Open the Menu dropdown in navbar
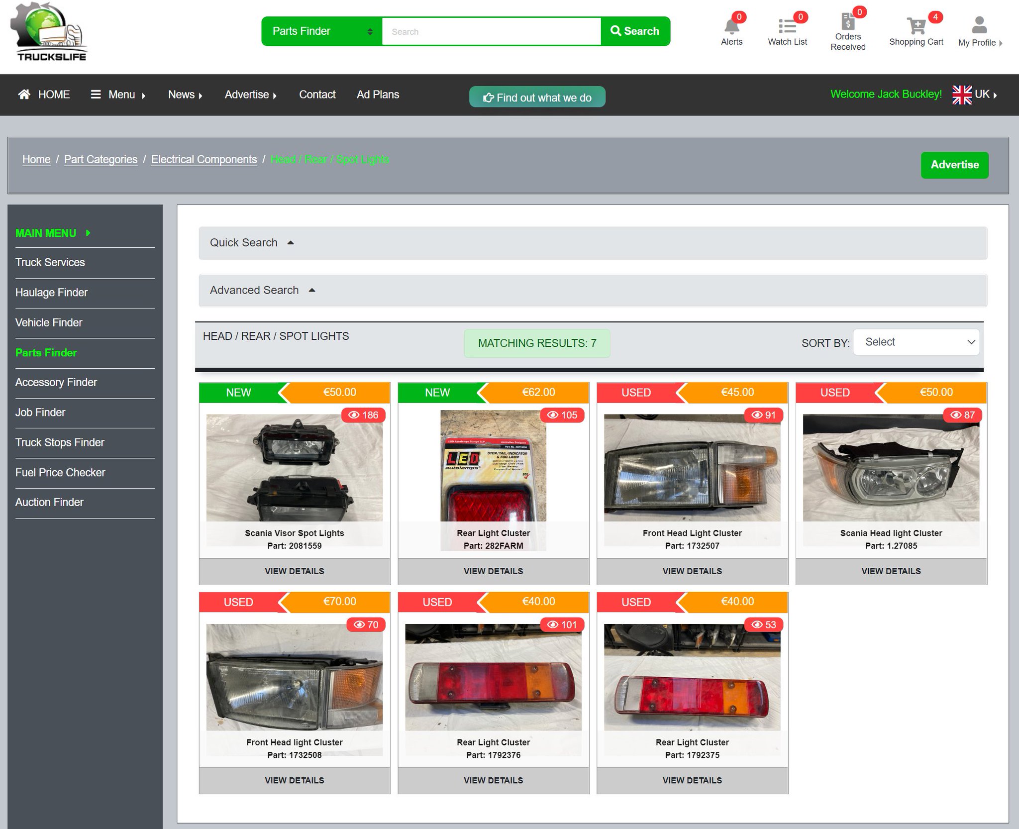This screenshot has width=1019, height=829. (x=118, y=95)
